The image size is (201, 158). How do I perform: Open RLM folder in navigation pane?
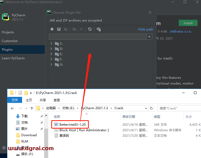[x=22, y=141]
